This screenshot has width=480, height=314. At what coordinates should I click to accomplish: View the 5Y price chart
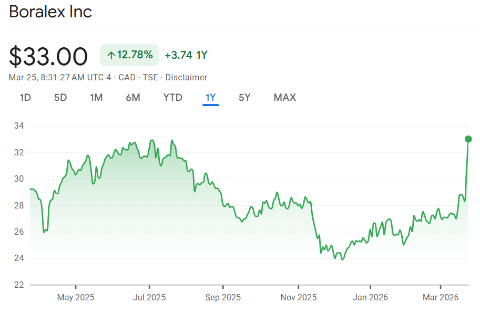click(244, 97)
